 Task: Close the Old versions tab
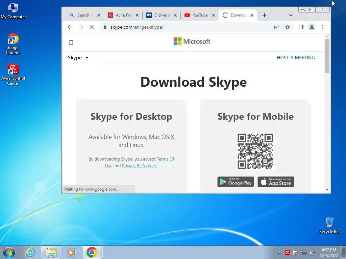click(x=175, y=15)
